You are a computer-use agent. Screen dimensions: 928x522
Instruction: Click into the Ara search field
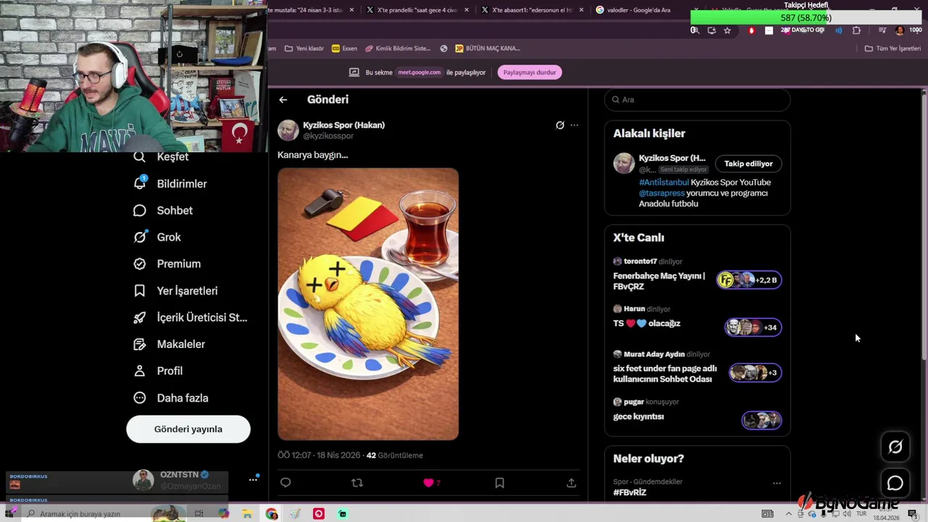[697, 100]
